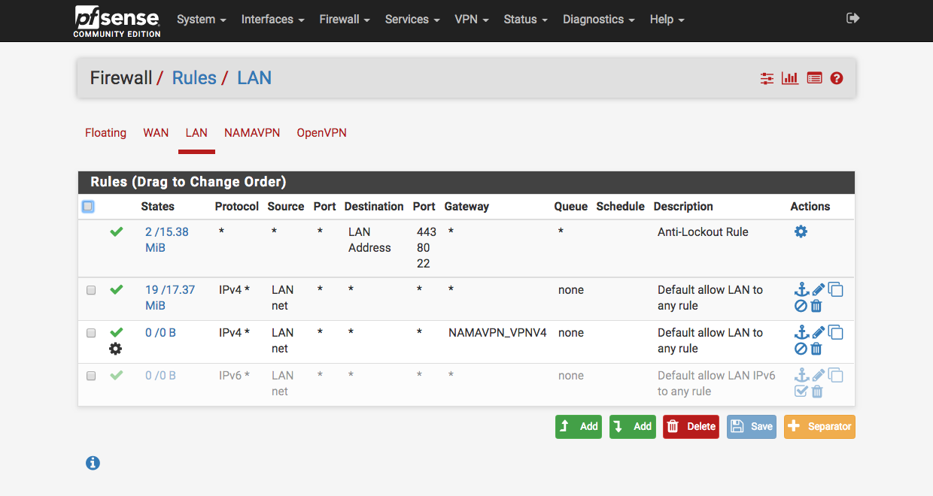This screenshot has height=496, width=933.
Task: Enable the disabled IPv6 rule via its check icon
Action: point(801,392)
